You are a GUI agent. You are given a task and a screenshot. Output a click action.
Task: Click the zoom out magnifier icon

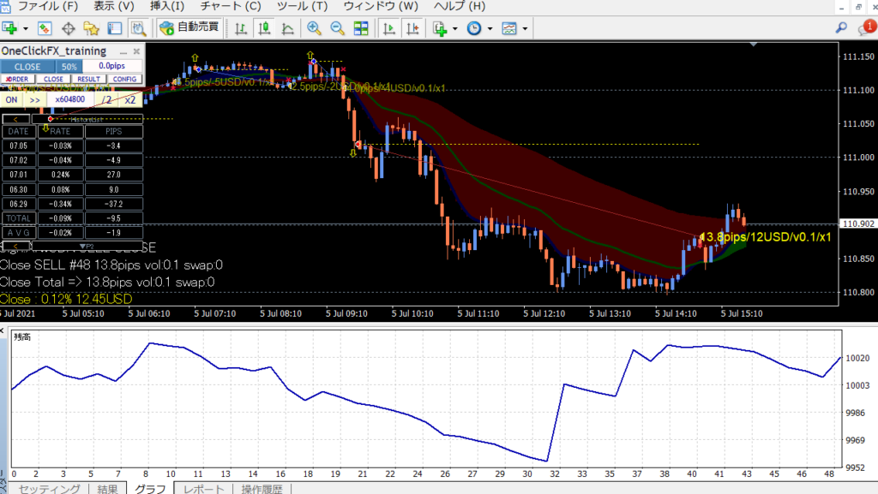coord(337,28)
